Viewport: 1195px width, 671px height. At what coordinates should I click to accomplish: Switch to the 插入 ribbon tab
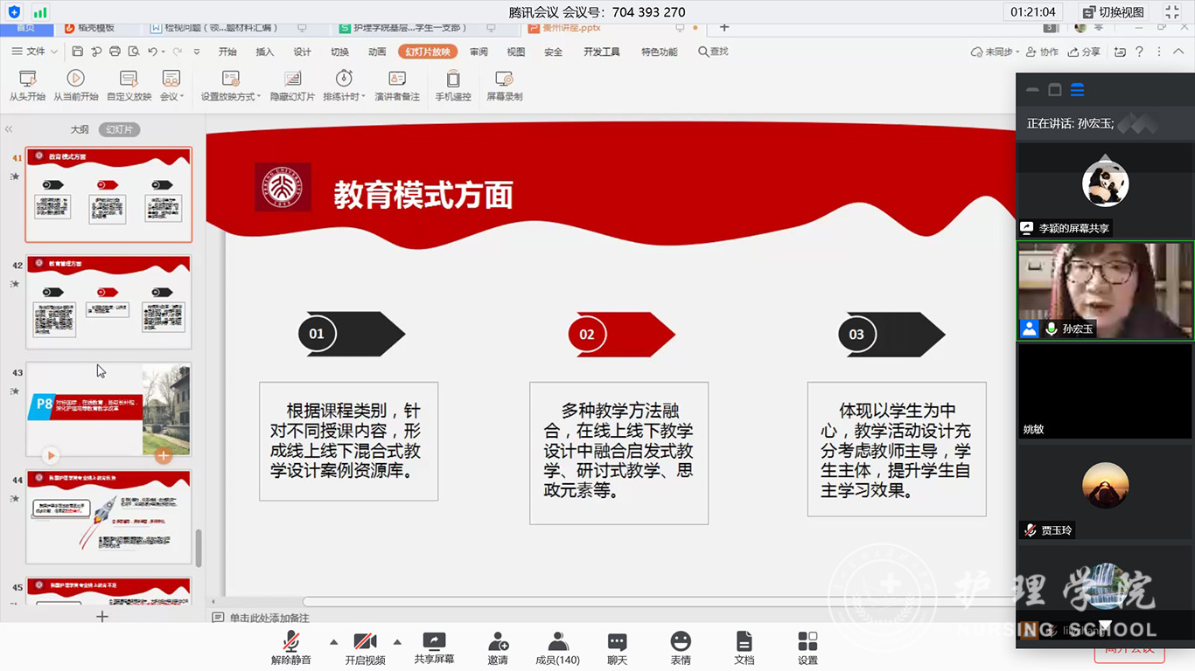pyautogui.click(x=264, y=52)
